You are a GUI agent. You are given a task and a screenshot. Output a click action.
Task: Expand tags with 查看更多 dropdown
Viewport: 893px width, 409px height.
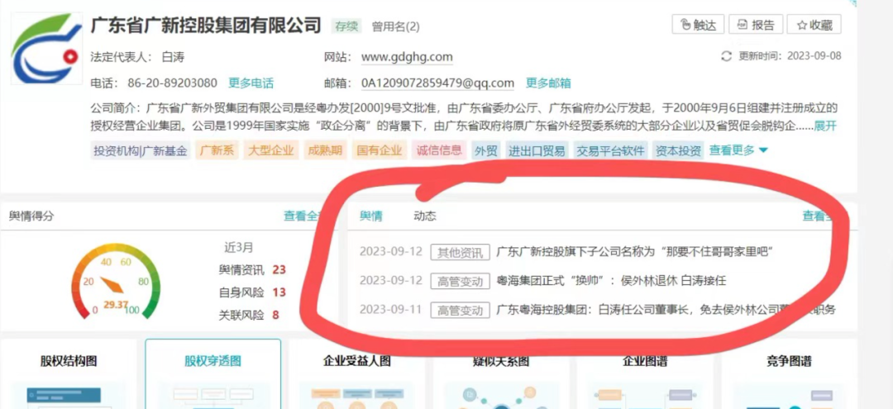[x=738, y=150]
